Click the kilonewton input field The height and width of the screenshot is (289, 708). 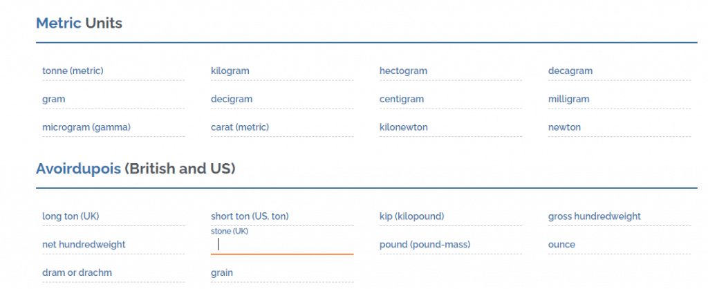pos(450,128)
